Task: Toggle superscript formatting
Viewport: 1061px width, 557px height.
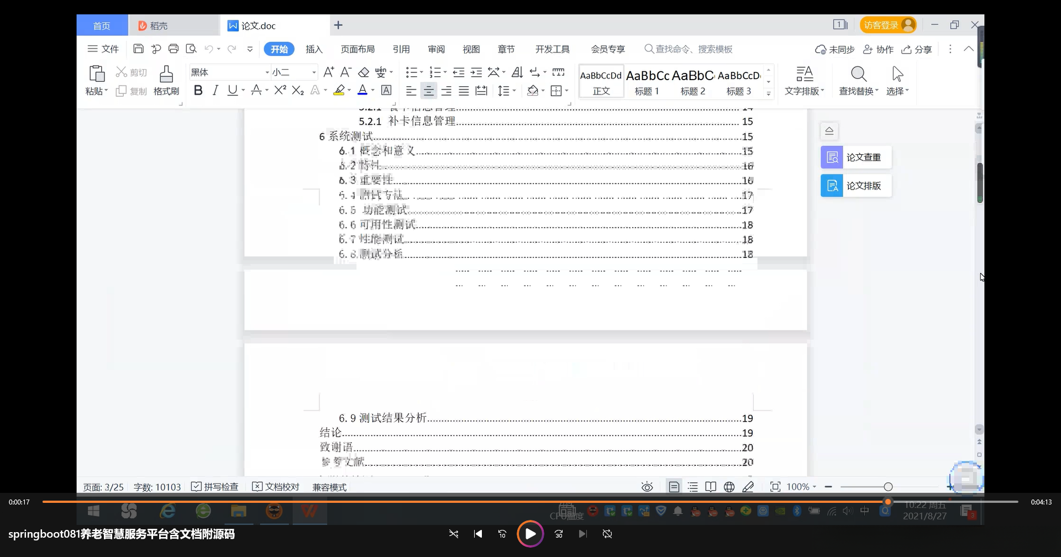Action: click(280, 90)
